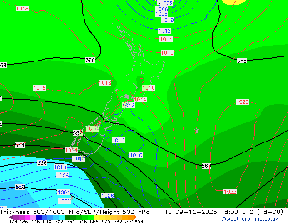The image size is (288, 223).
Task: Click the legend value 522
Action: point(59,221)
